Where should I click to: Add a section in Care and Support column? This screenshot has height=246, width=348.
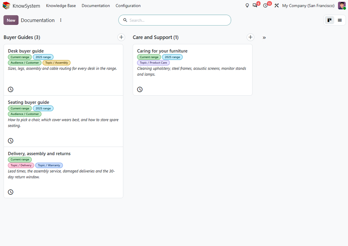(x=250, y=37)
